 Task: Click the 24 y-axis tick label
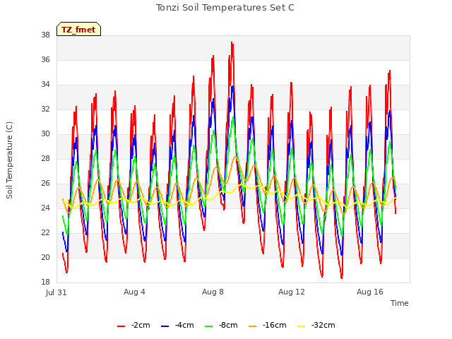45,208
